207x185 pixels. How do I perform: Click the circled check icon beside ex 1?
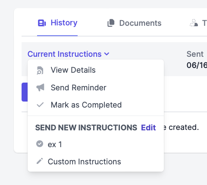40,144
